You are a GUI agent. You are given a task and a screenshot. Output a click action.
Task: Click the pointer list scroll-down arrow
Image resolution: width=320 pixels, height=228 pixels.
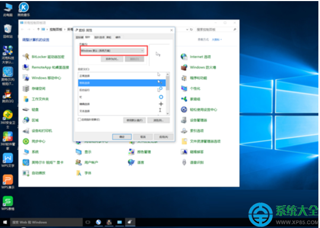pos(167,114)
